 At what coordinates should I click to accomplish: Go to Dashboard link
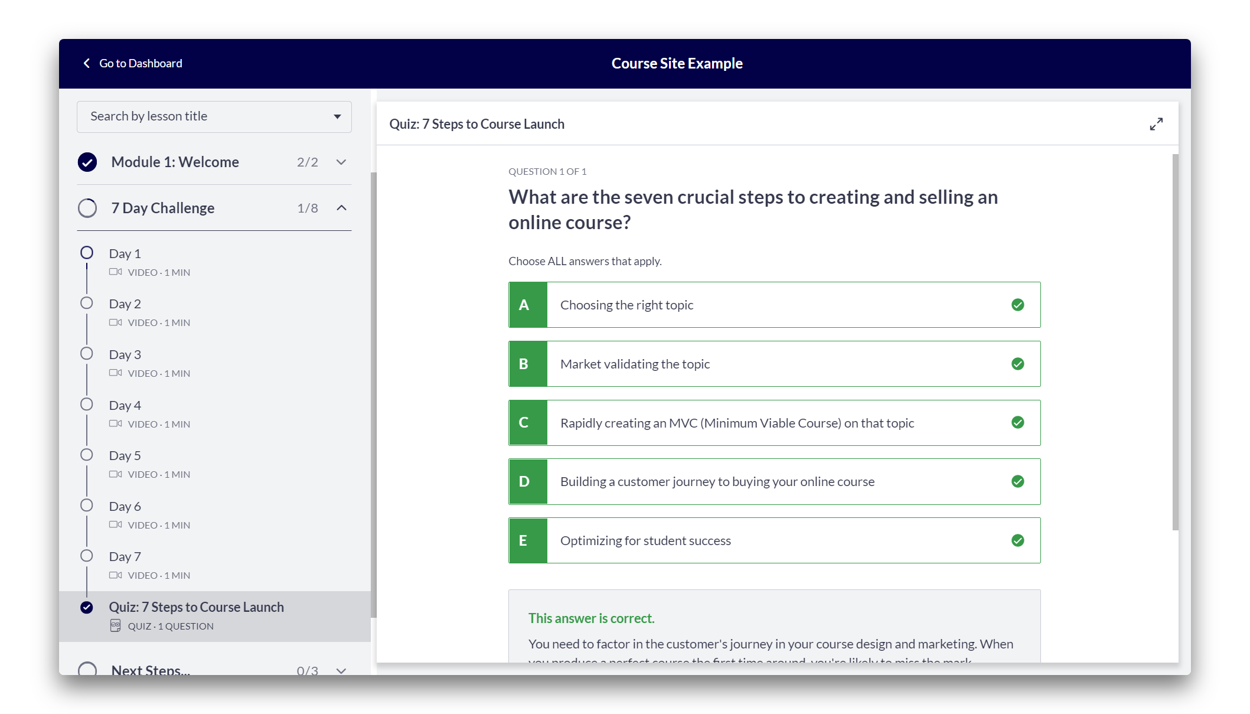[141, 63]
